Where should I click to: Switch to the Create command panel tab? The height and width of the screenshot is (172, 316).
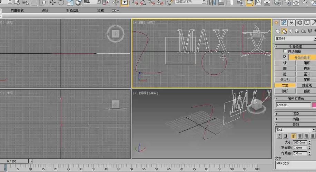coord(276,23)
